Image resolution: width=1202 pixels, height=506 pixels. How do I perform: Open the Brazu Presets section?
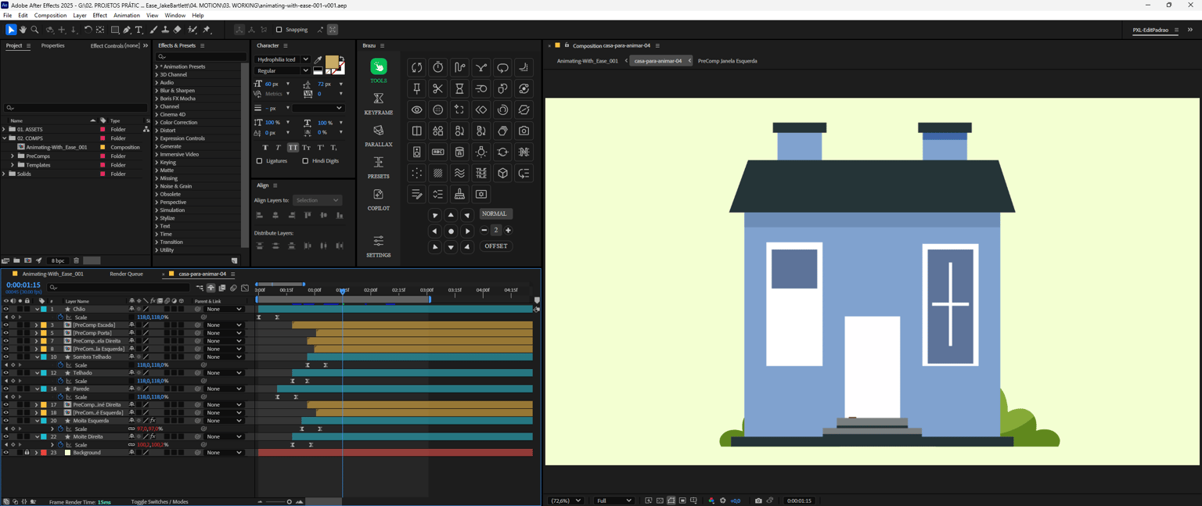(379, 167)
